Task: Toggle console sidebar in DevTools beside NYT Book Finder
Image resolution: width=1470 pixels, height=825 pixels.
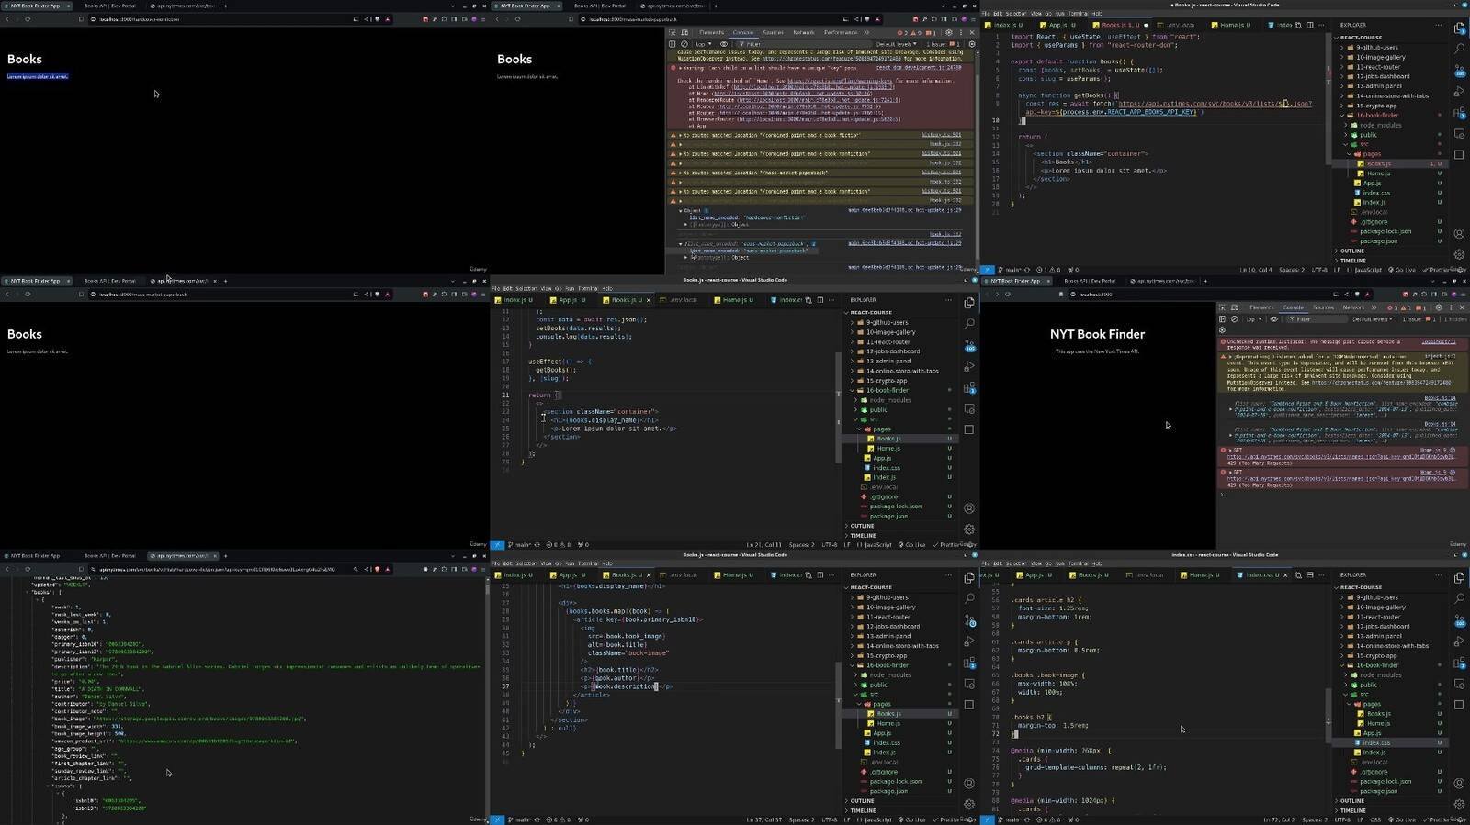Action: [1223, 319]
